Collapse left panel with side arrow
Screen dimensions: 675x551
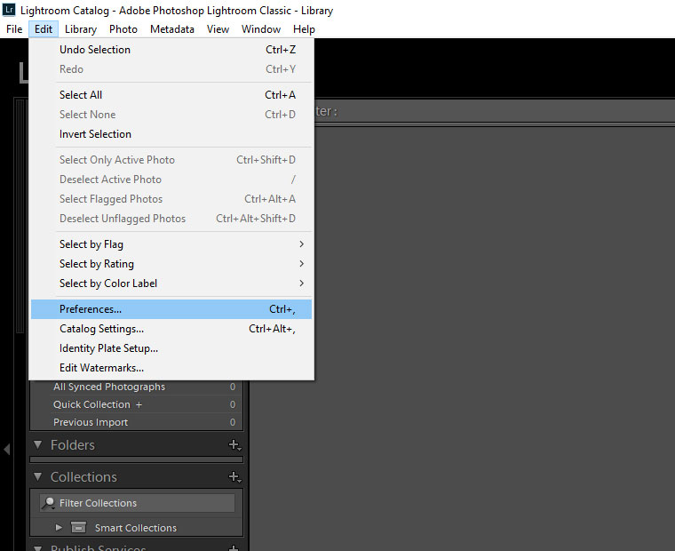point(6,450)
